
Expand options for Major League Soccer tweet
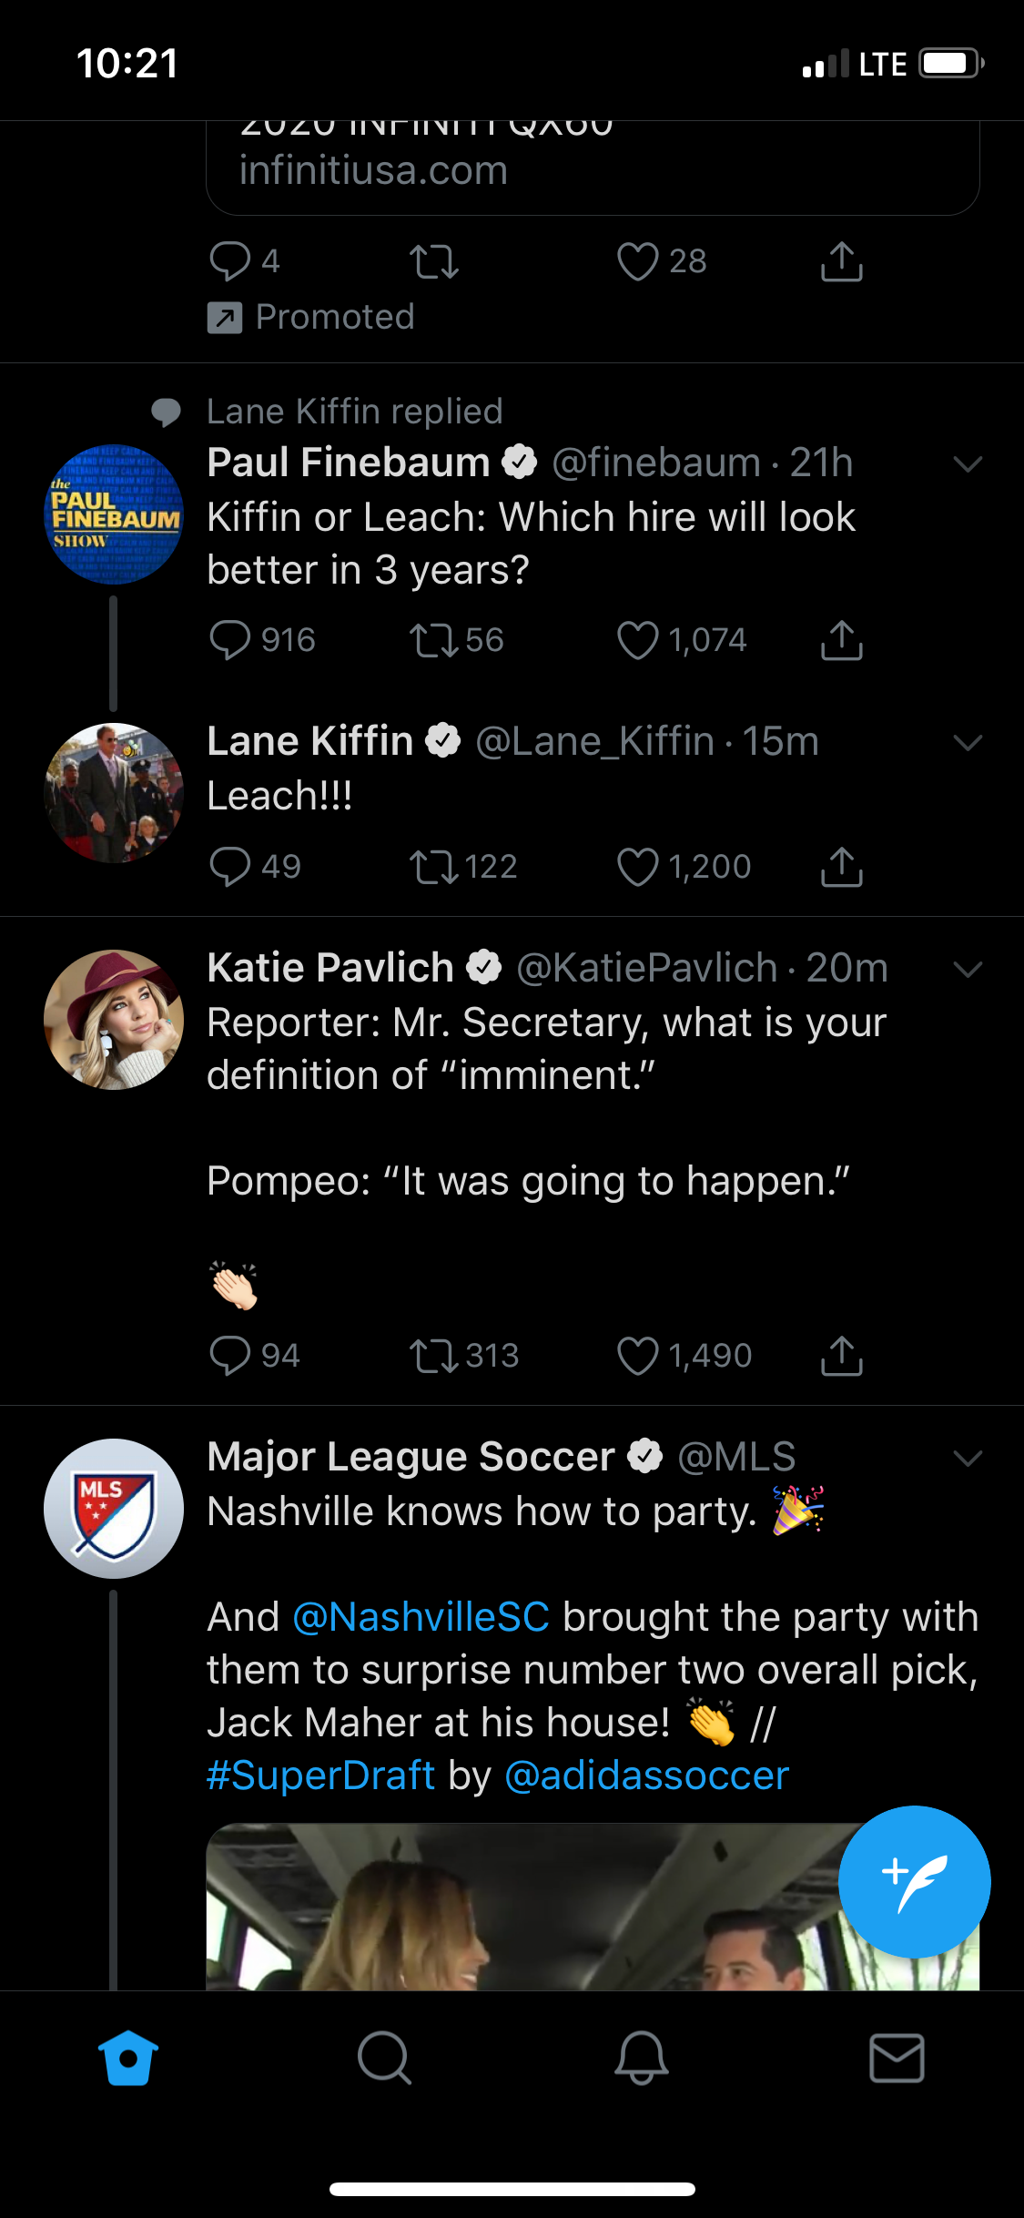pyautogui.click(x=967, y=1459)
